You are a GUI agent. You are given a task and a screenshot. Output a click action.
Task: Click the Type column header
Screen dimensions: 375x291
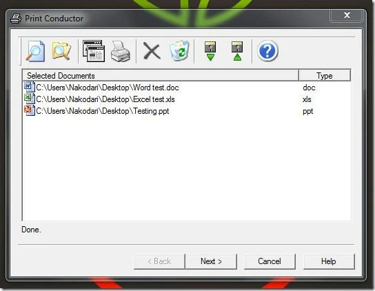[x=325, y=76]
